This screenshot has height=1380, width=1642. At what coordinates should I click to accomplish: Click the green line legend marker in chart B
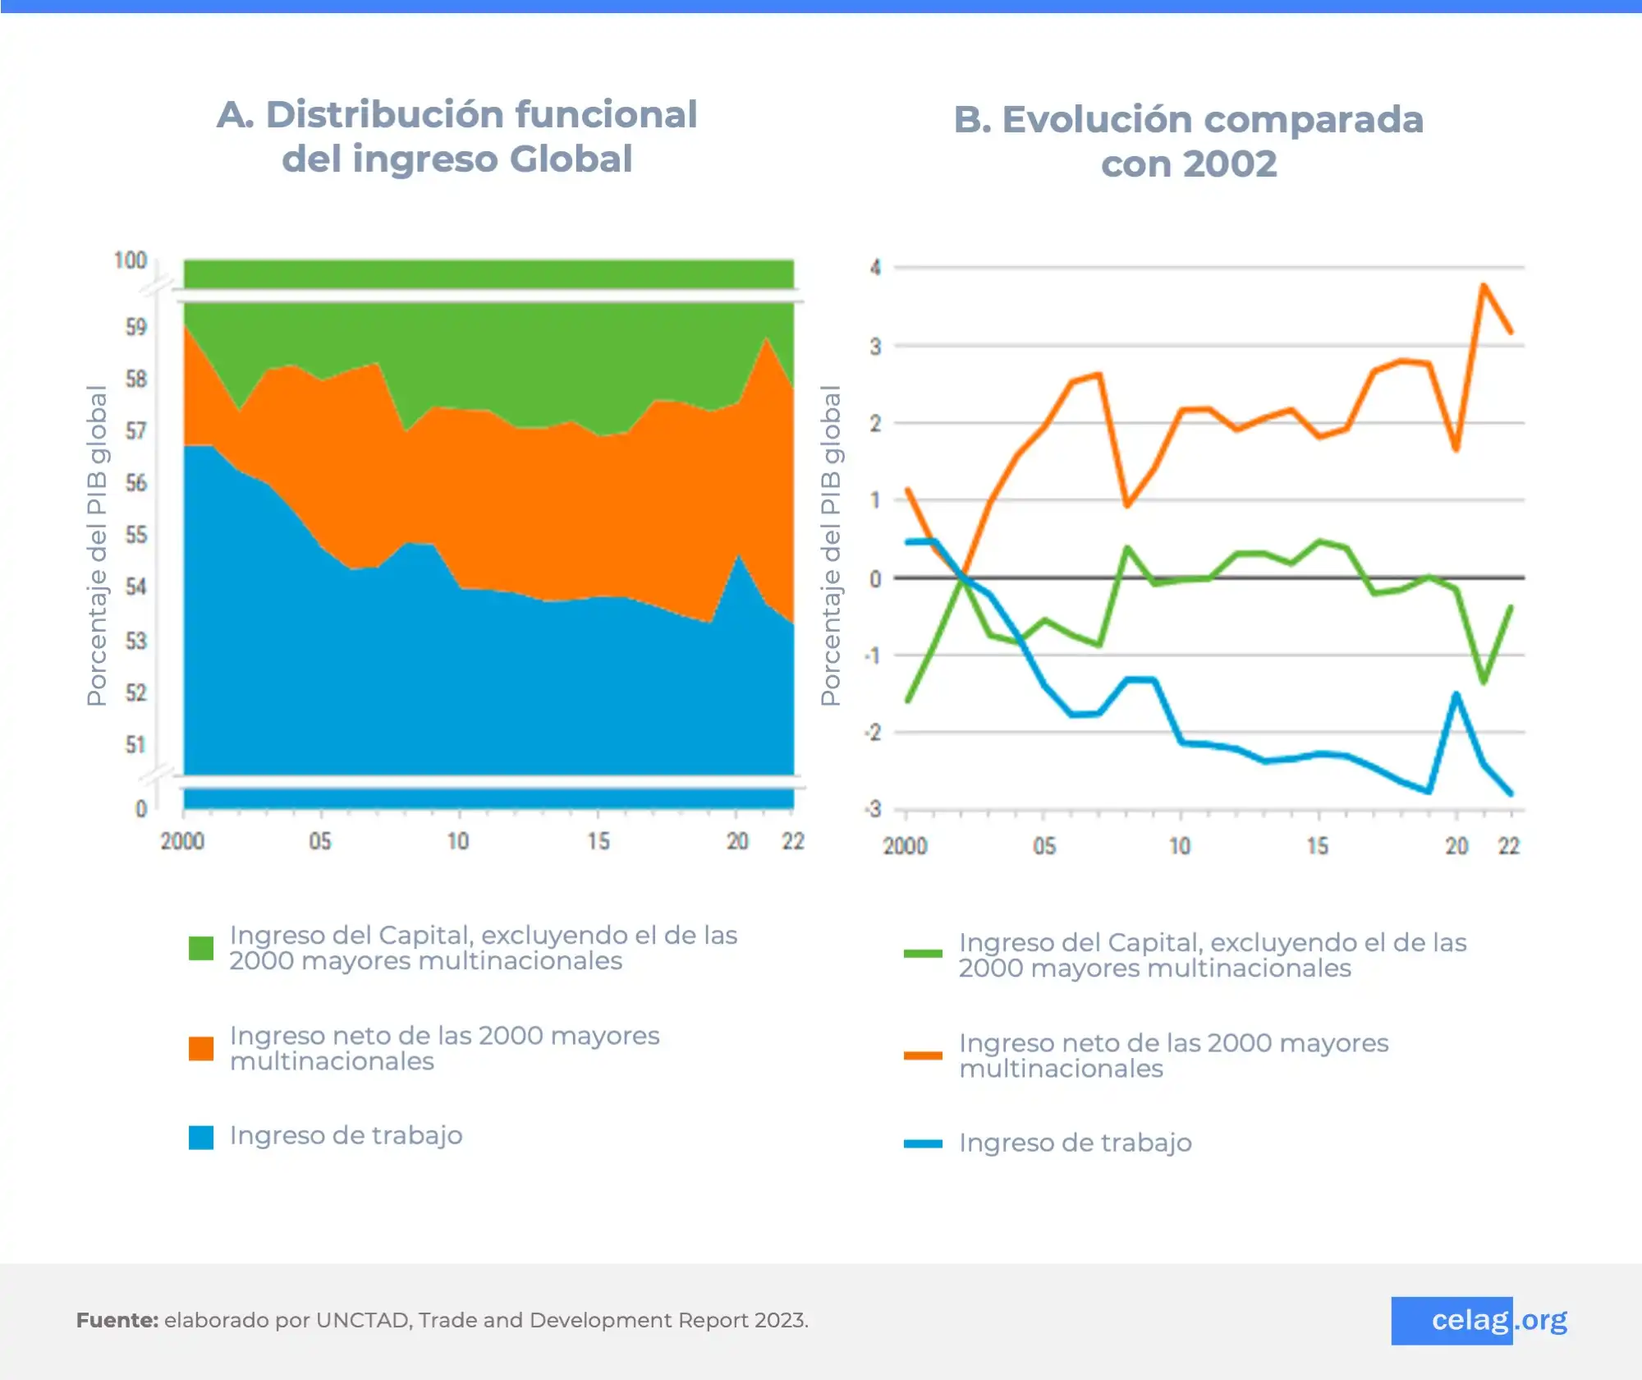point(923,954)
